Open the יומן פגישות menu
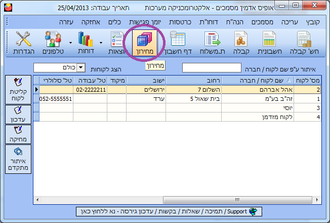Screen dimensions: 330x223 click(145, 22)
